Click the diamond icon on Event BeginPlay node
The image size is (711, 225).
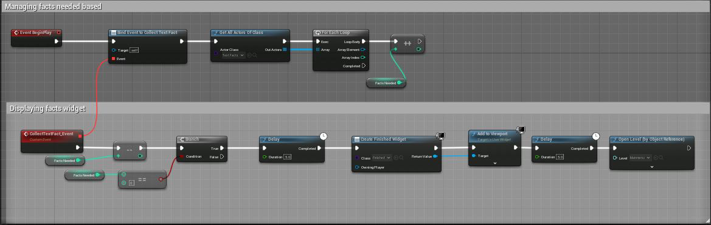16,33
